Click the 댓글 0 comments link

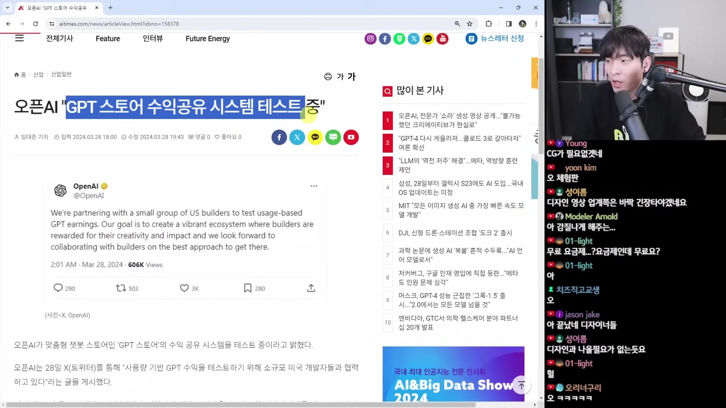199,137
